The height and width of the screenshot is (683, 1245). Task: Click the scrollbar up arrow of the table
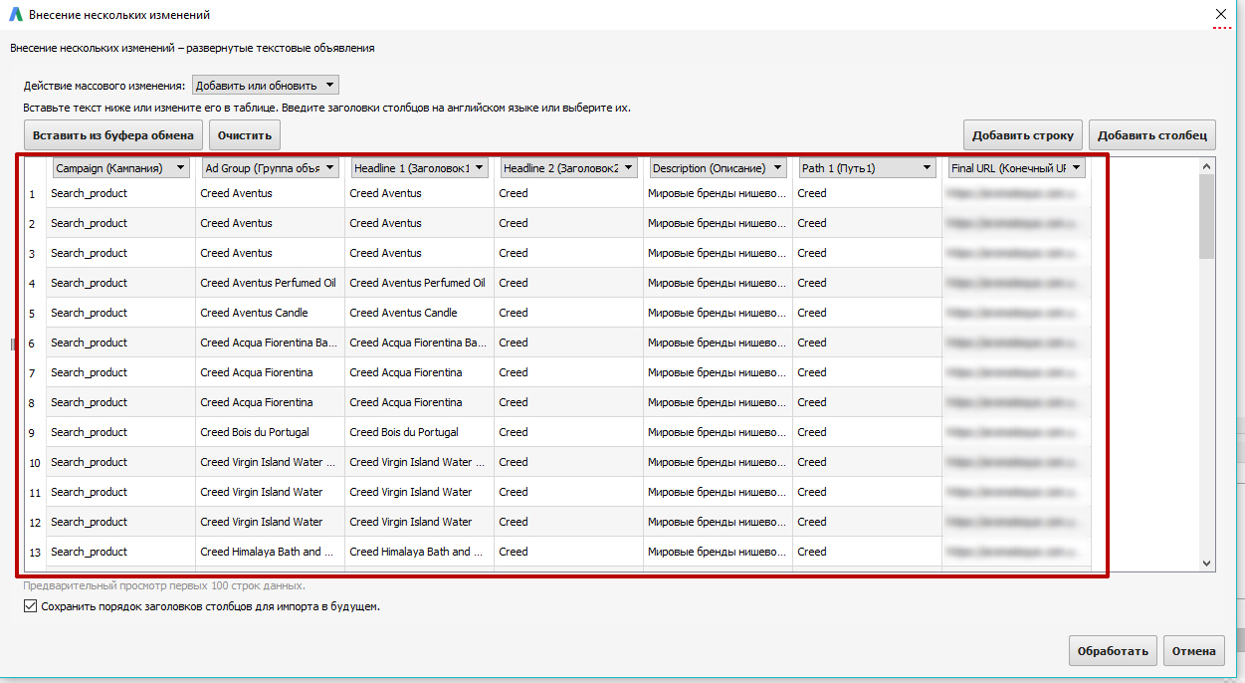pos(1207,166)
